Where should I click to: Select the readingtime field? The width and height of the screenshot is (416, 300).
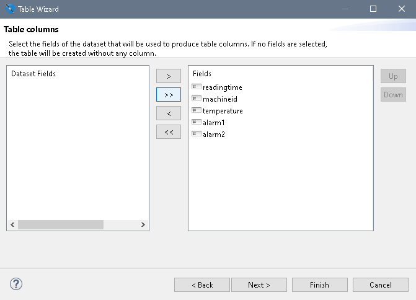(222, 87)
